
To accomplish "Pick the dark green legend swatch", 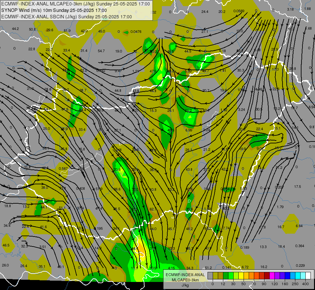I will point(226,275).
